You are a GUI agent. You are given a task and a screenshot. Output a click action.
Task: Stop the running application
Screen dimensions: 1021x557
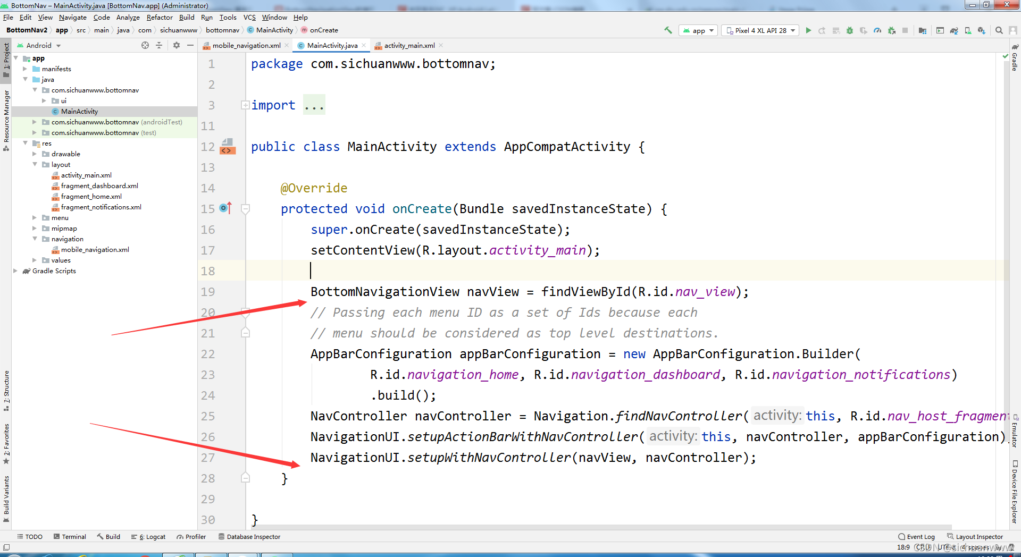[905, 30]
